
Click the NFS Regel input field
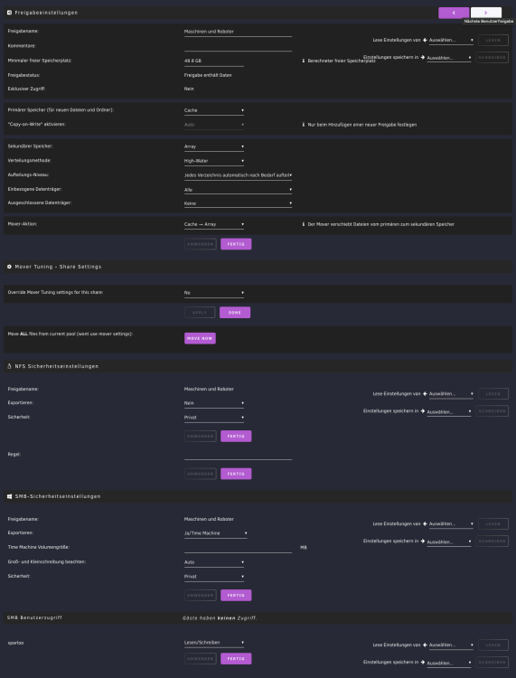[238, 455]
